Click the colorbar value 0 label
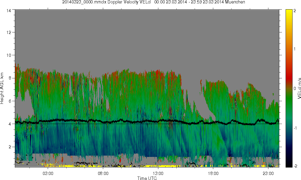The height and width of the screenshot is (180, 301). 295,88
